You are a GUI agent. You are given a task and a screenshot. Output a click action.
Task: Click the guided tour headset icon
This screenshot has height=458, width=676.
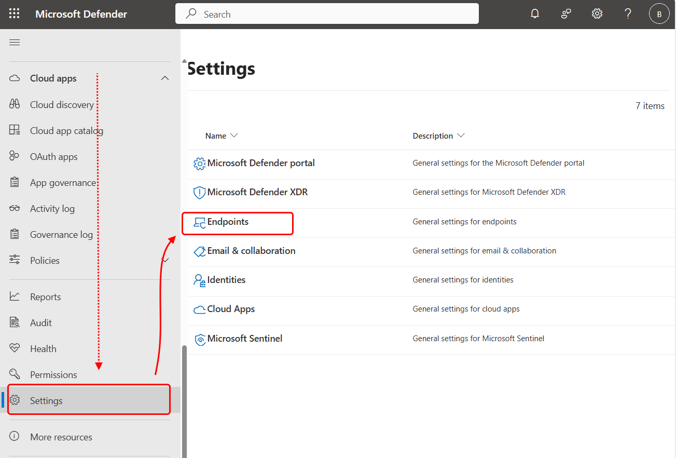click(566, 14)
